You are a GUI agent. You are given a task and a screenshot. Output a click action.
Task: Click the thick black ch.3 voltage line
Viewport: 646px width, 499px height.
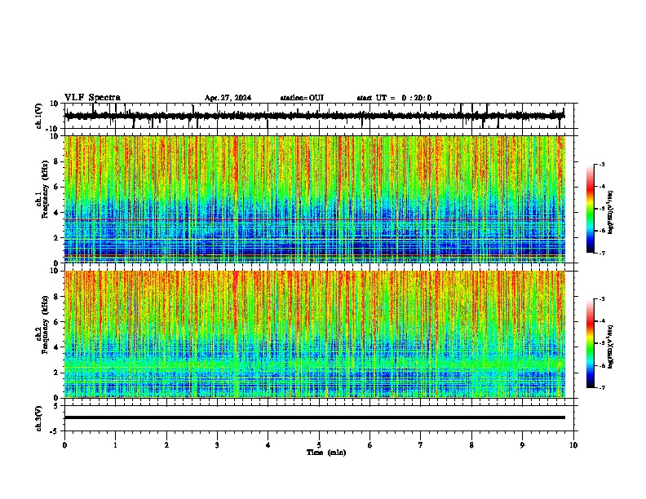click(x=315, y=417)
